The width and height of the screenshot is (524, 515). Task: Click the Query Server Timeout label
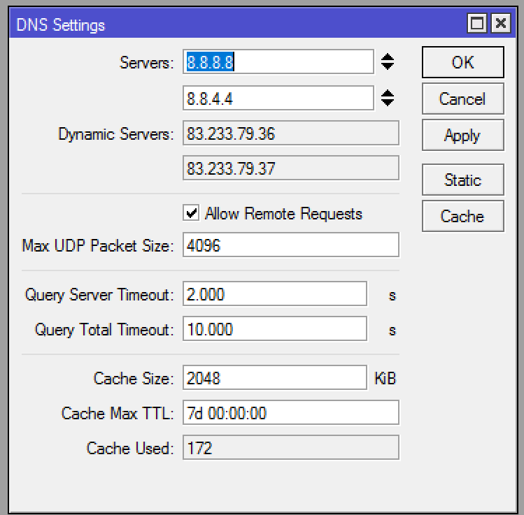(x=99, y=295)
